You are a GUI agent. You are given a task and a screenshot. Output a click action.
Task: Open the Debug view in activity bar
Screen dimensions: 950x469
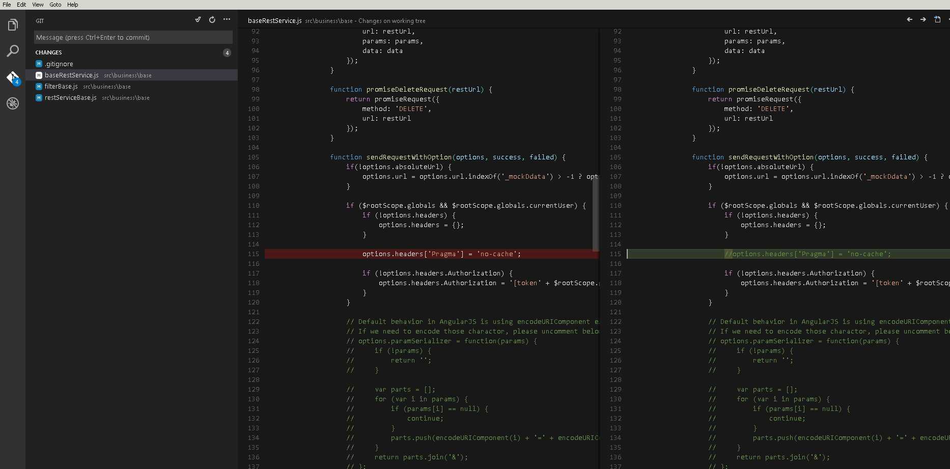[x=13, y=103]
